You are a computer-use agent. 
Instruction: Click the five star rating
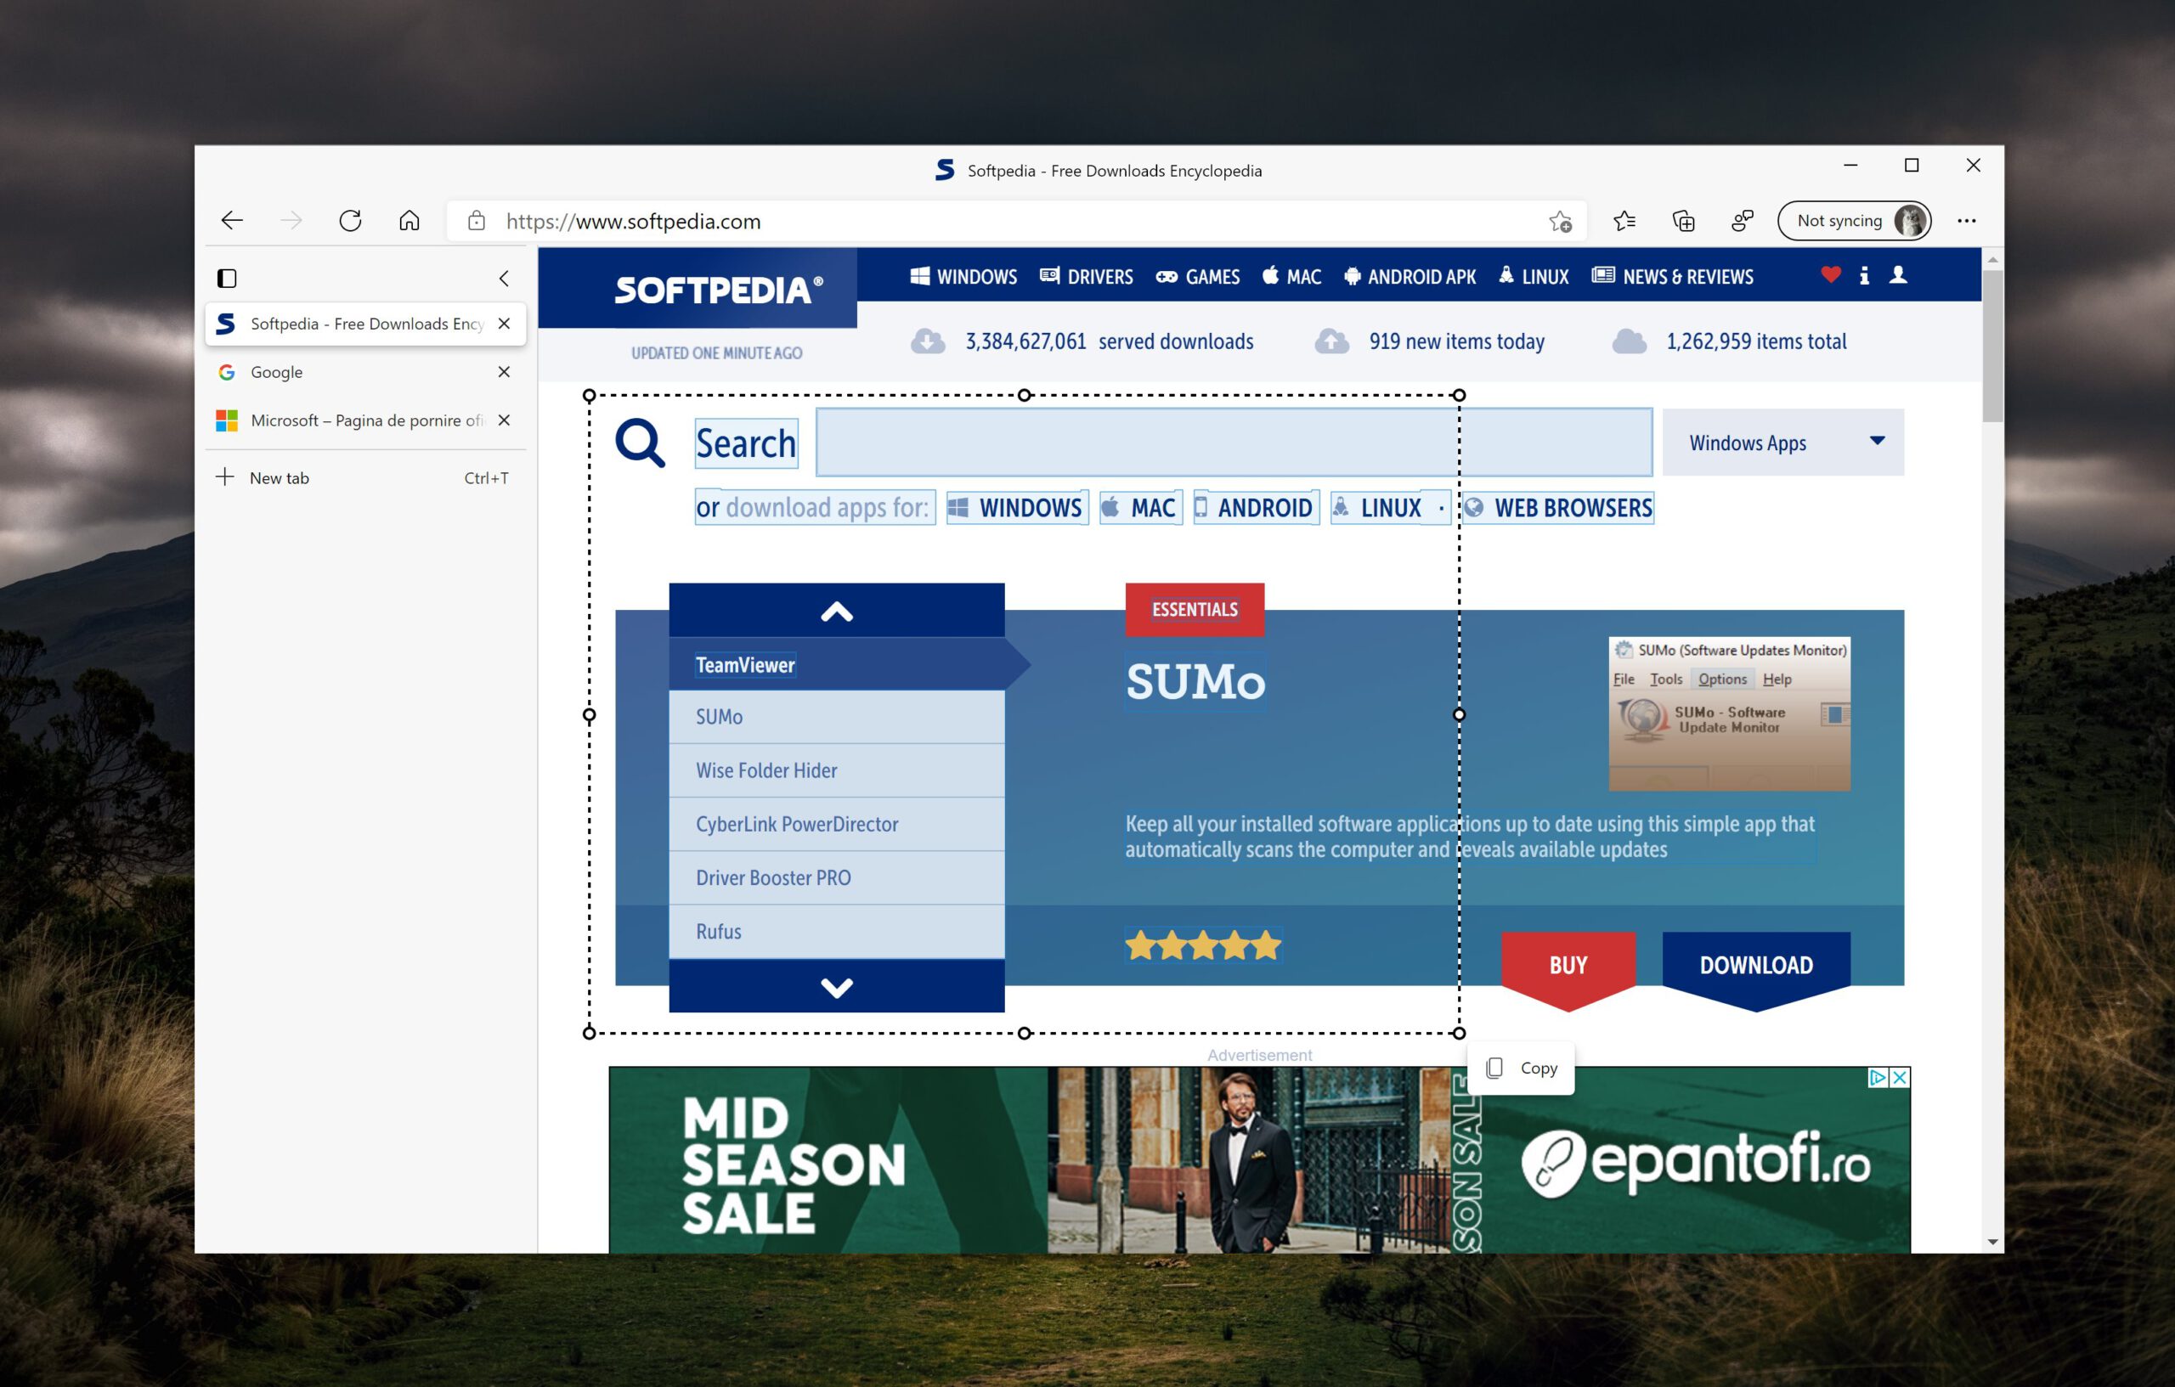[1203, 945]
